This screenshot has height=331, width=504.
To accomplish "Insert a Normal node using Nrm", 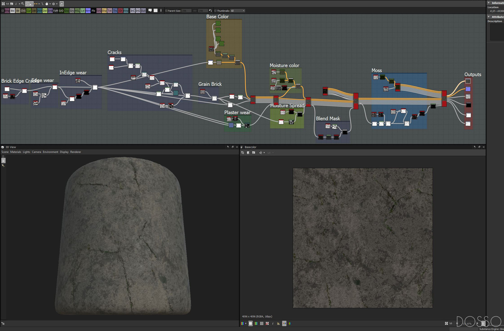I will pos(88,11).
